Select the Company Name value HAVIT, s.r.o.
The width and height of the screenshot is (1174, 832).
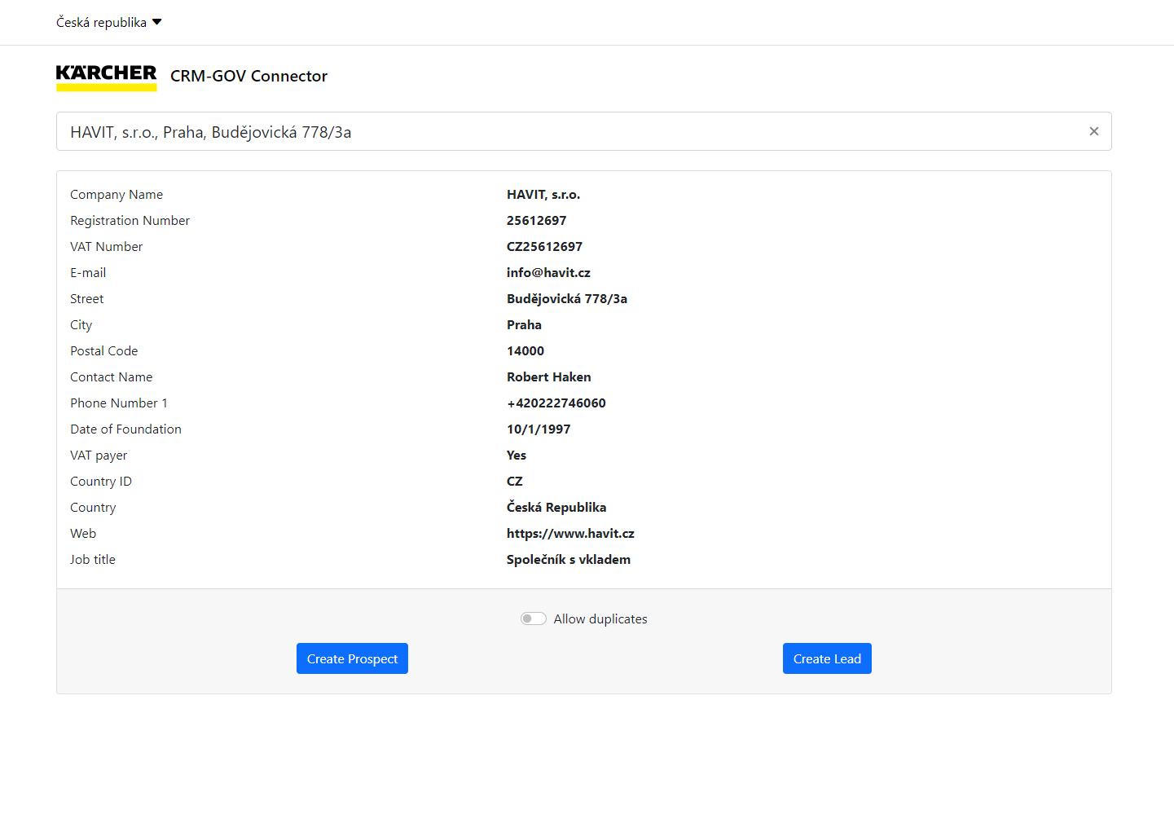544,194
